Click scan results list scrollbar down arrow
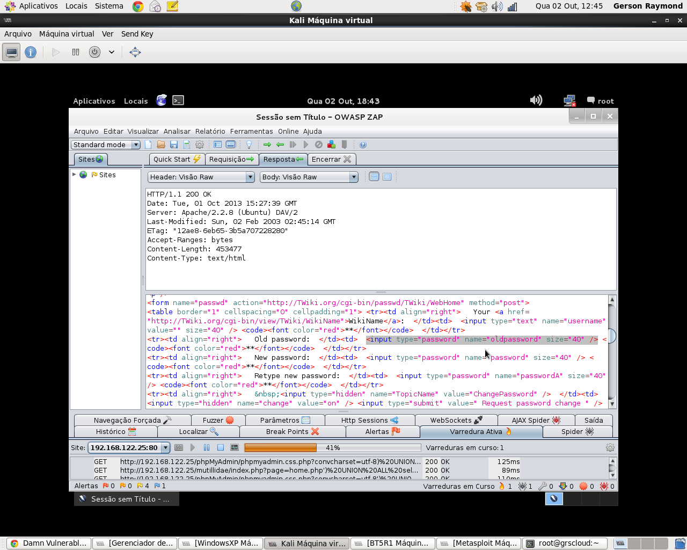The image size is (687, 550). click(x=612, y=475)
